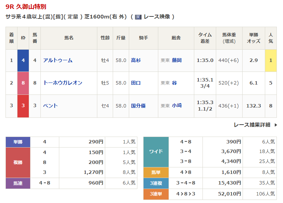
Task: Select the 3連単 payout label
Action: [156, 194]
